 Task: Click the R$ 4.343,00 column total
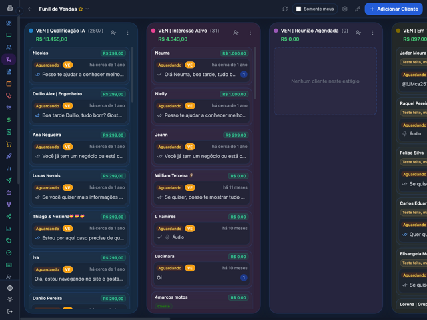(x=173, y=39)
